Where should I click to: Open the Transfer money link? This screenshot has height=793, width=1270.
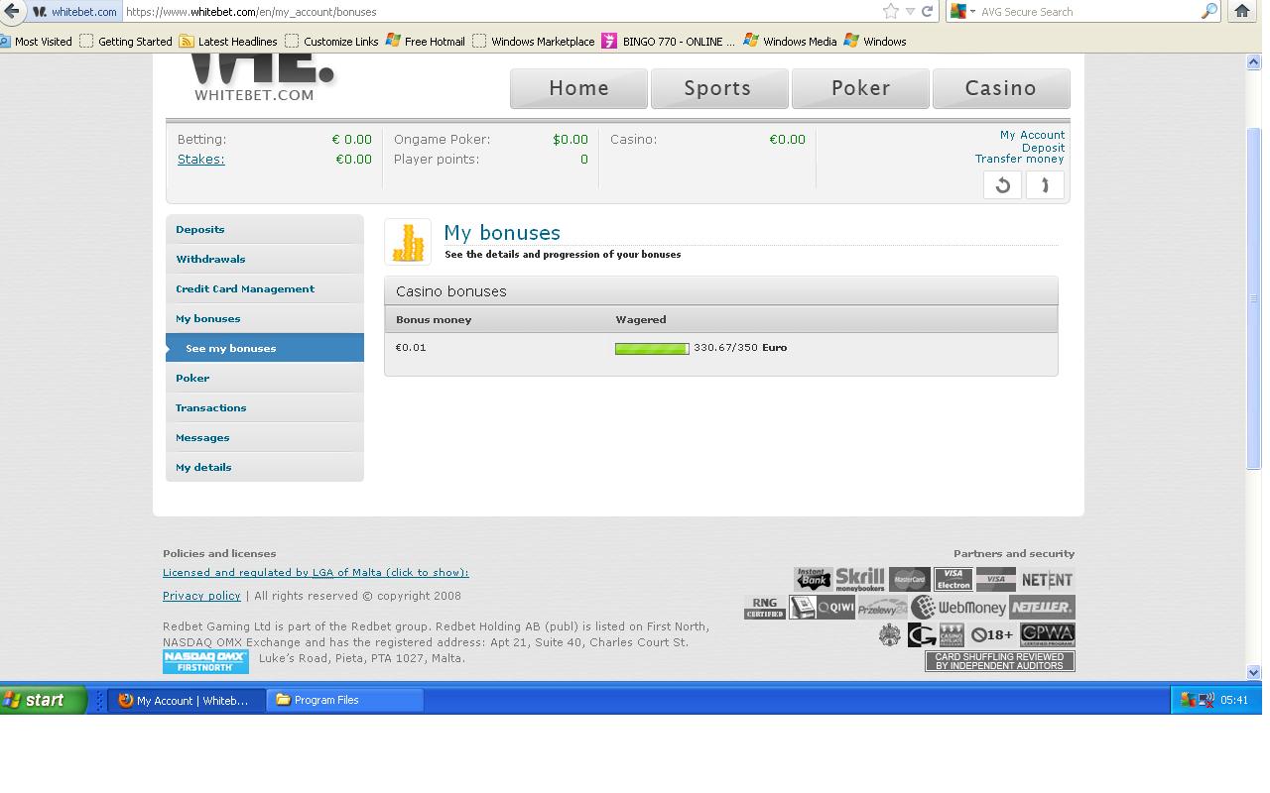point(1019,160)
